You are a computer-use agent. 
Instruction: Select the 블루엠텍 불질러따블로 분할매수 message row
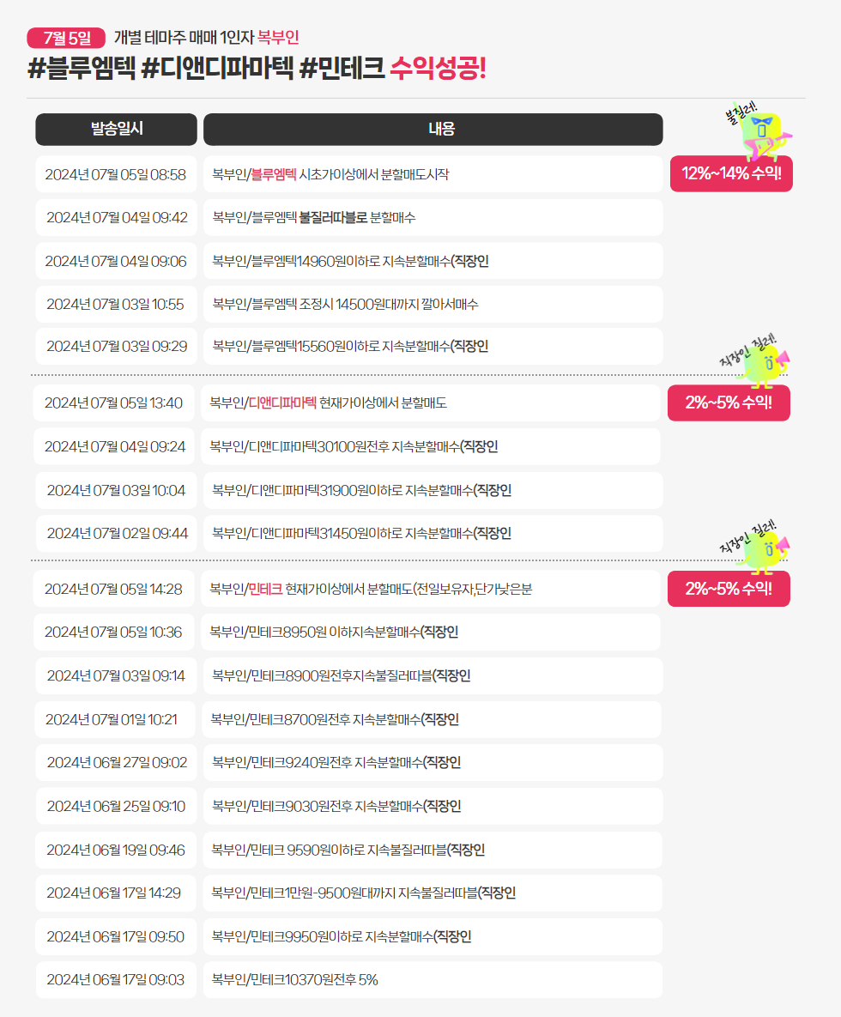(433, 217)
